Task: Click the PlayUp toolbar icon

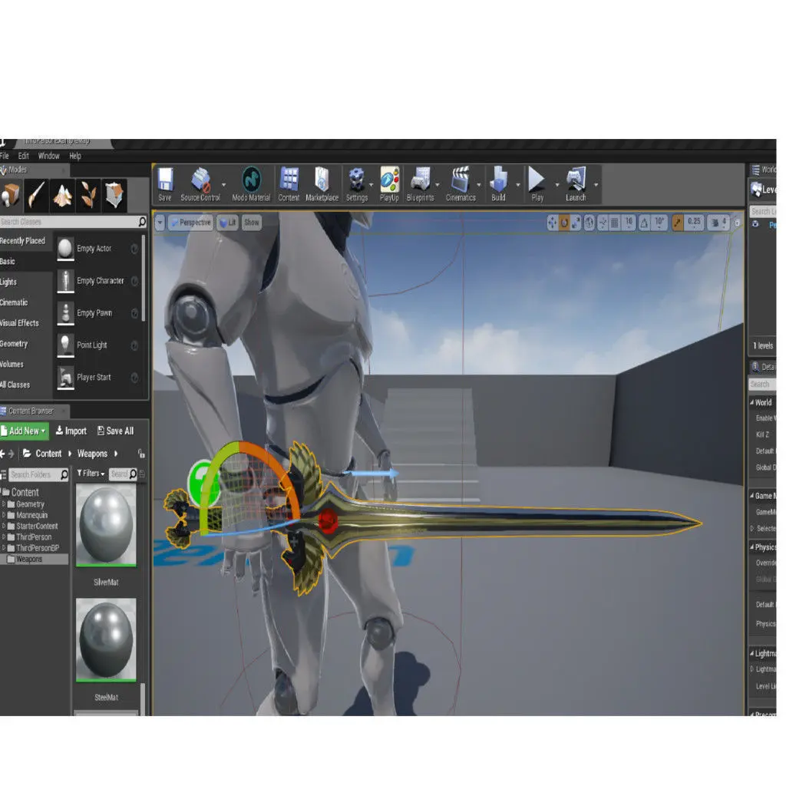Action: coord(389,184)
